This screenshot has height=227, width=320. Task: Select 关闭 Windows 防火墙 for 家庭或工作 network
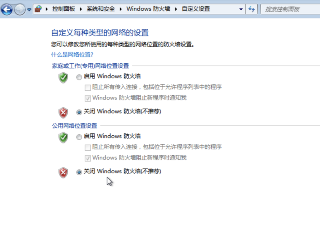tap(79, 112)
